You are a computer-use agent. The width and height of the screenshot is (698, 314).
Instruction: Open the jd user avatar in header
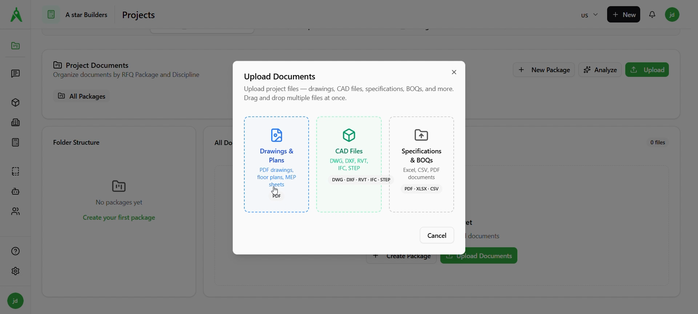click(672, 15)
